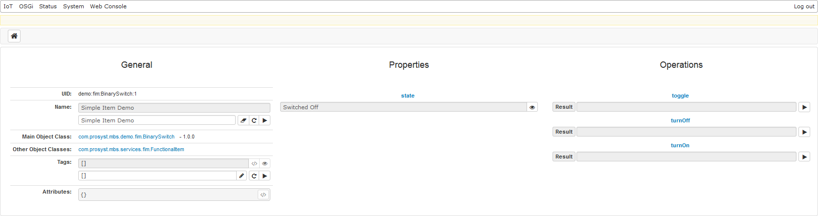
Task: Apply the new Name with play icon
Action: click(x=265, y=120)
